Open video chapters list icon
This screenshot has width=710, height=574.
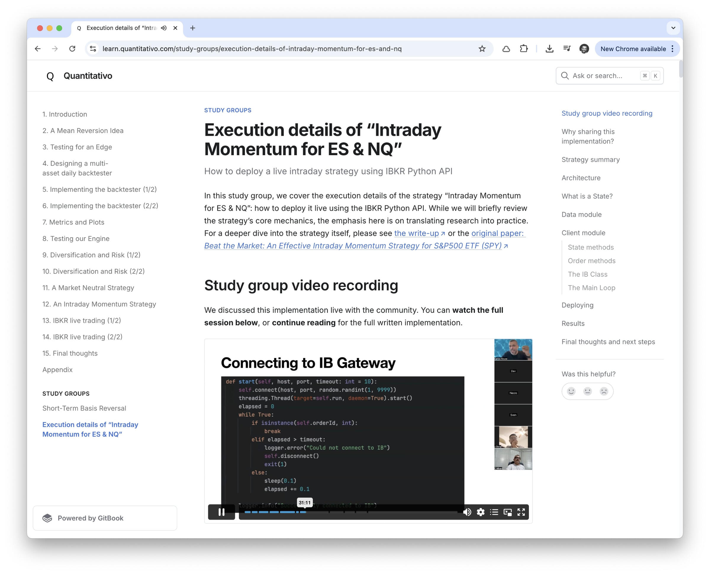[x=494, y=512]
